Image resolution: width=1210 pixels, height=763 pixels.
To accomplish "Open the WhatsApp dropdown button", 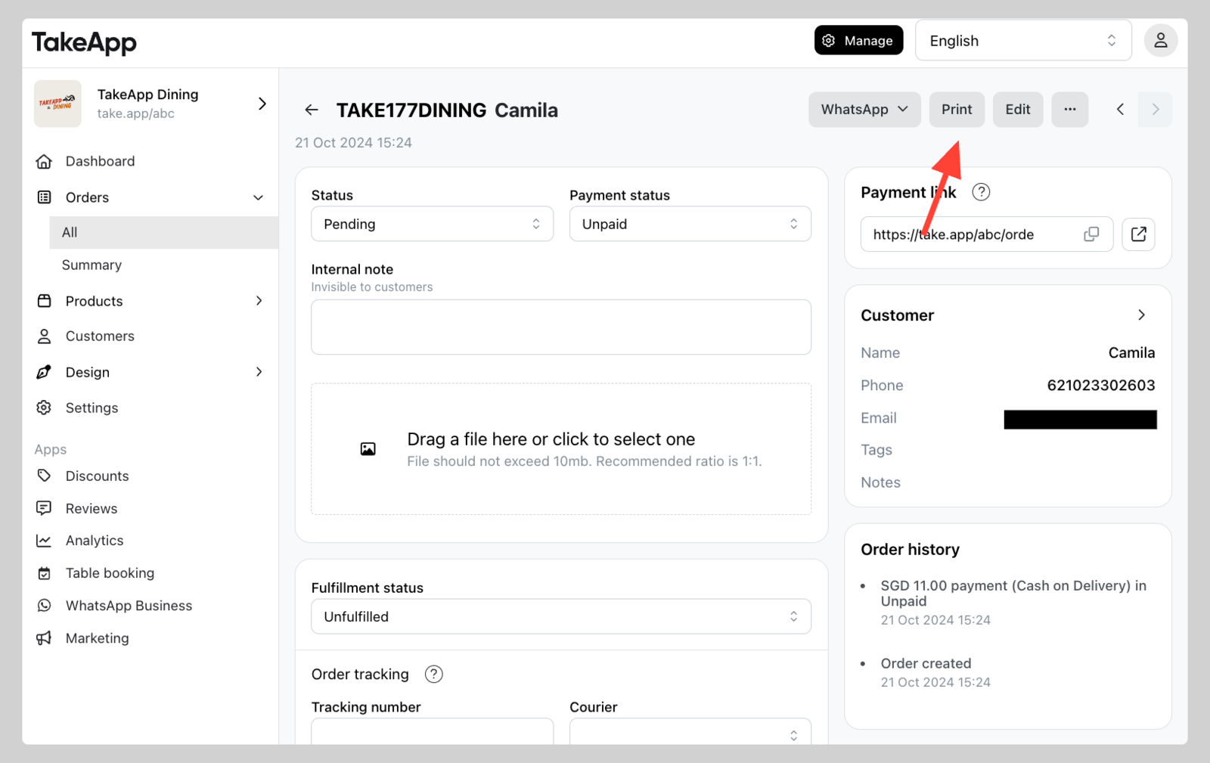I will point(864,110).
